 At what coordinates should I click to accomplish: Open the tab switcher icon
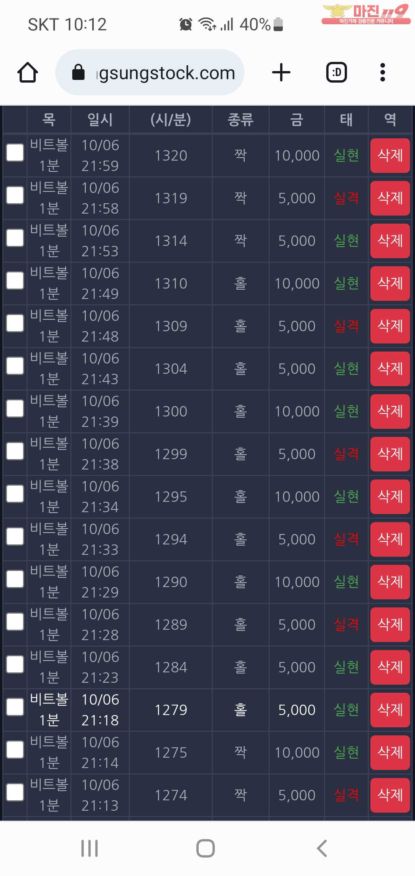coord(337,72)
